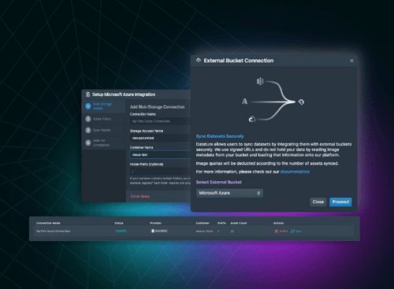The width and height of the screenshot is (394, 289).
Task: Click the cloud bucket icon in diagram
Action: (252, 119)
